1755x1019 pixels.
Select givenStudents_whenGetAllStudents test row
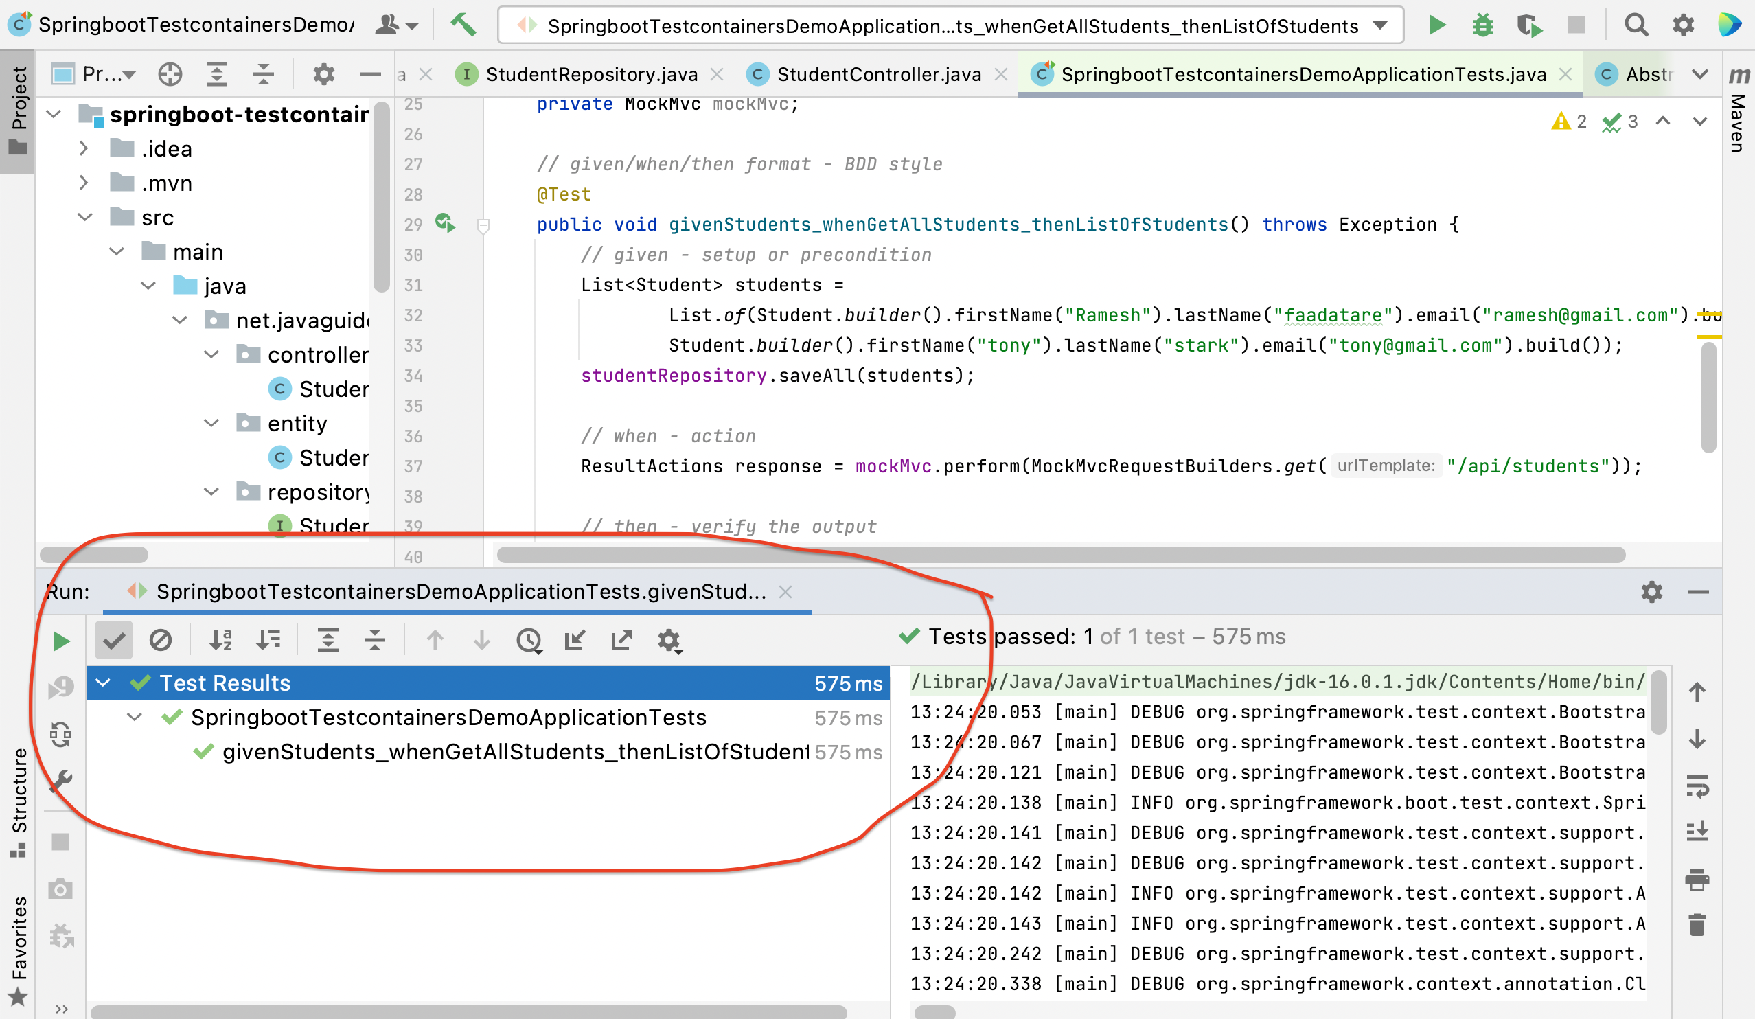click(x=514, y=753)
